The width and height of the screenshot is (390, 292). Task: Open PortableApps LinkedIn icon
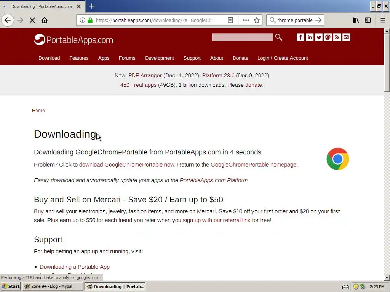[x=309, y=37]
